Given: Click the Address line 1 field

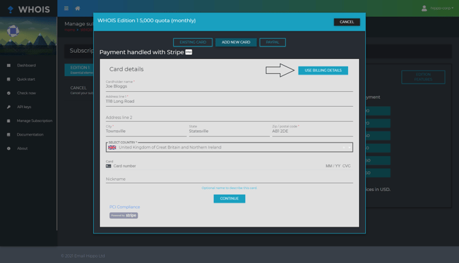Looking at the screenshot, I should [229, 101].
